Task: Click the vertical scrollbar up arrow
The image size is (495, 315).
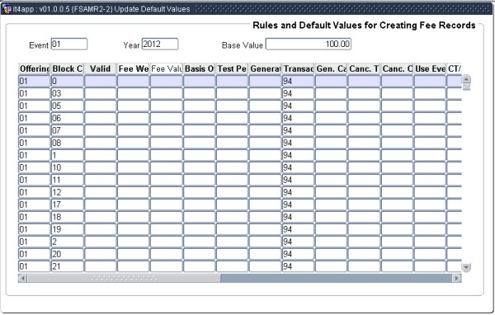Action: pyautogui.click(x=466, y=79)
